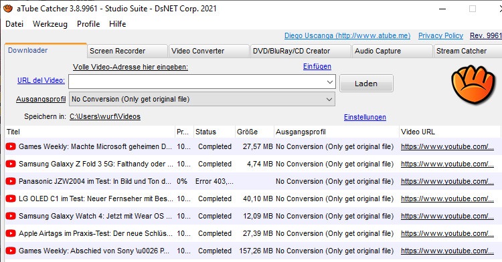Click the '12,09 MB' size cell

pos(258,216)
